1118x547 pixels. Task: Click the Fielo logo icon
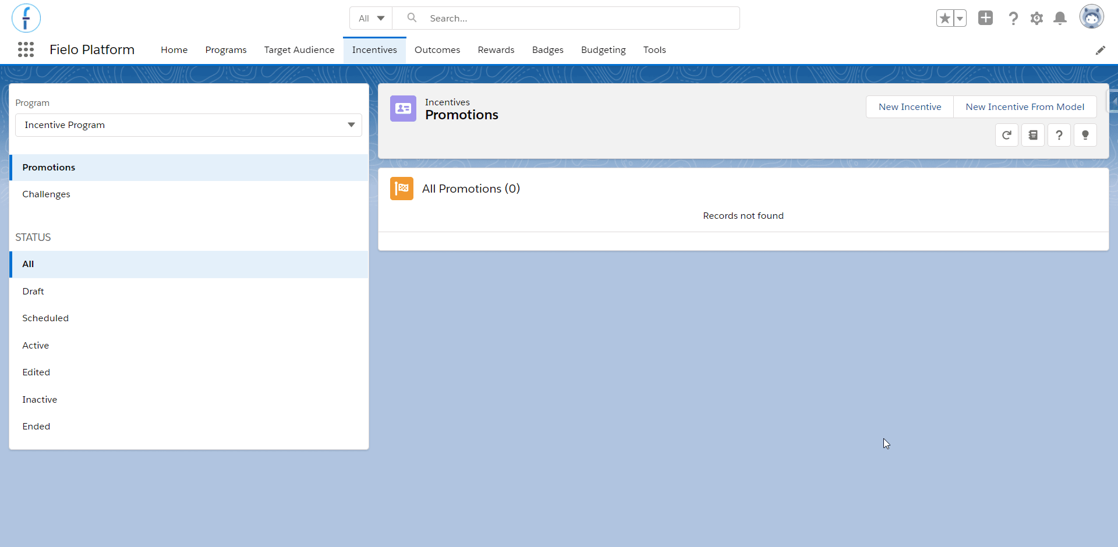(26, 18)
